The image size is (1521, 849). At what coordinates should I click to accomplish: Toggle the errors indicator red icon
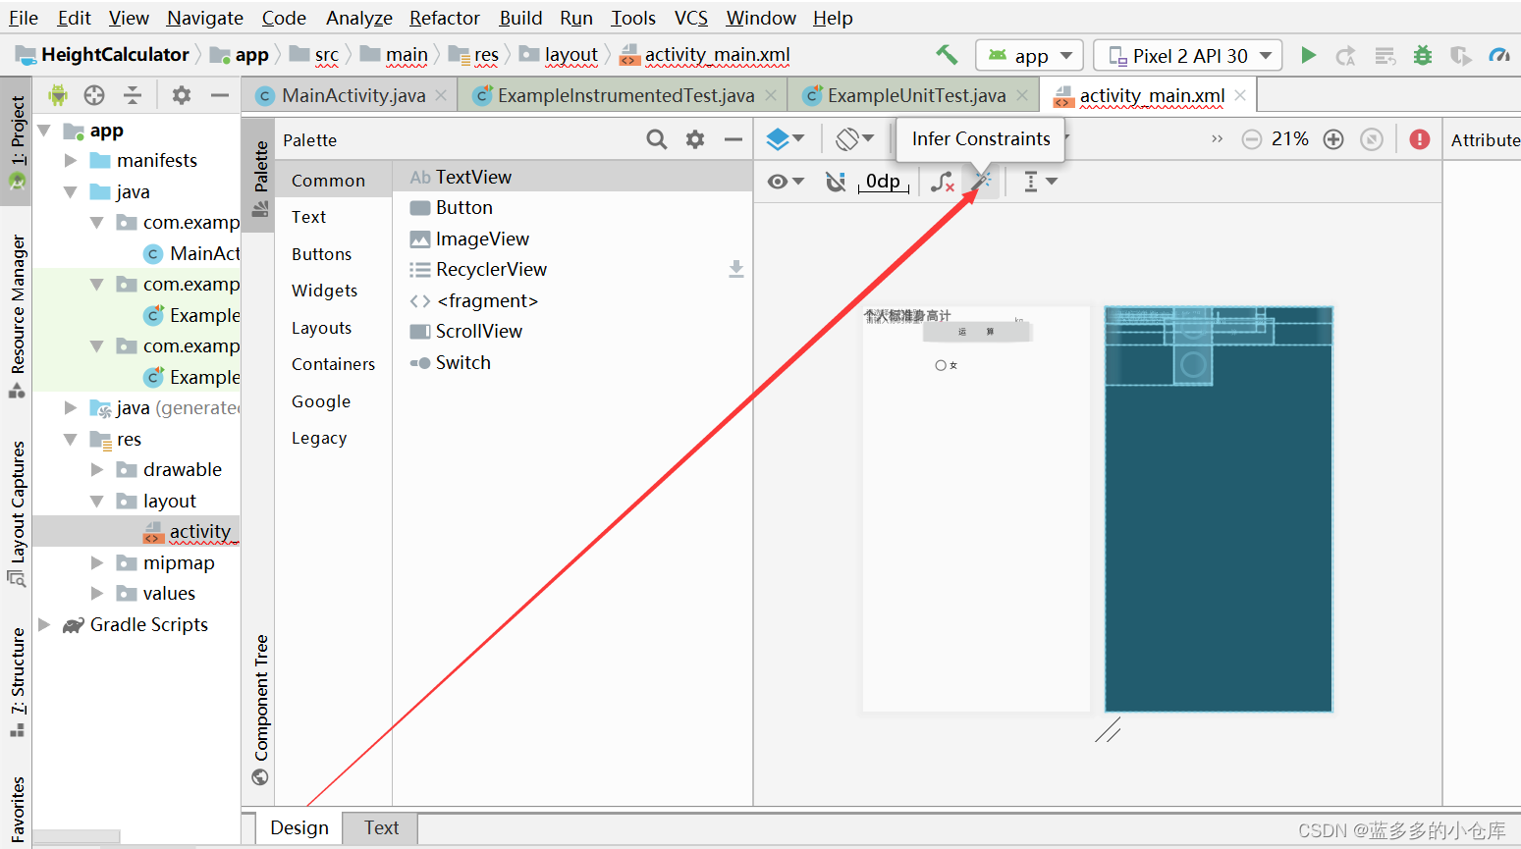(x=1419, y=139)
